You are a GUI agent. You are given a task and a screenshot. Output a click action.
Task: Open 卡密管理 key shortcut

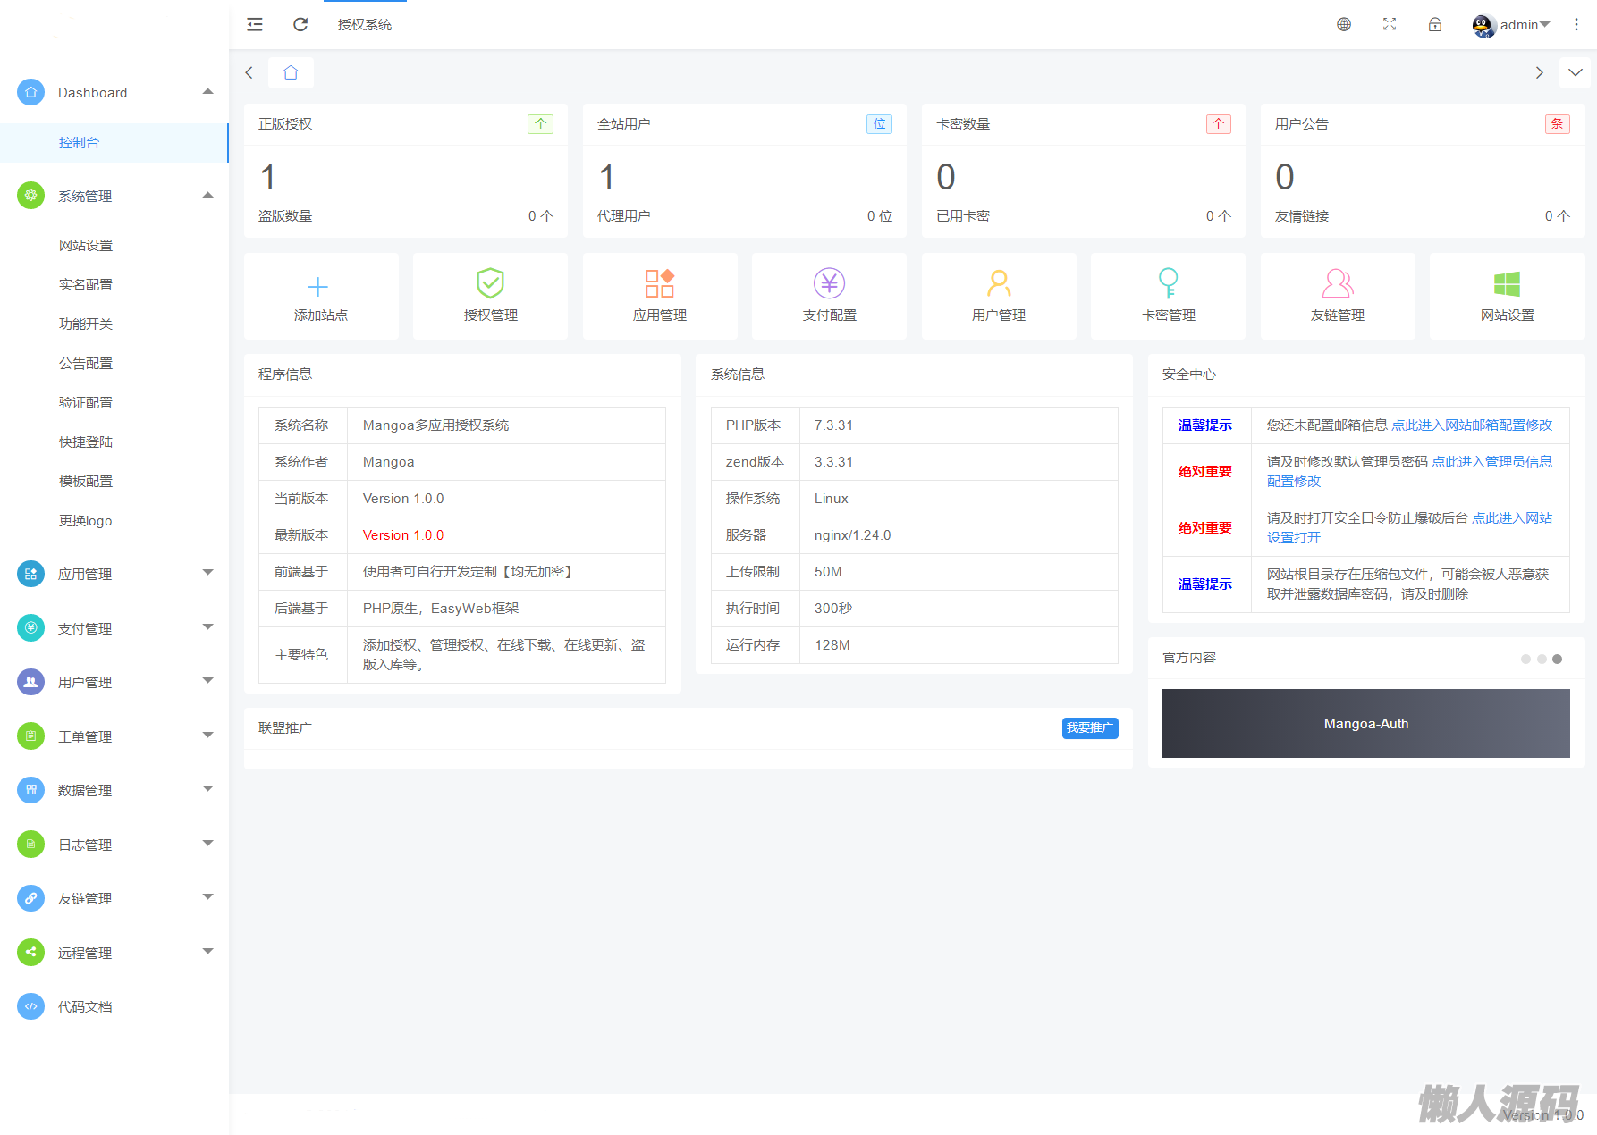[x=1168, y=296]
